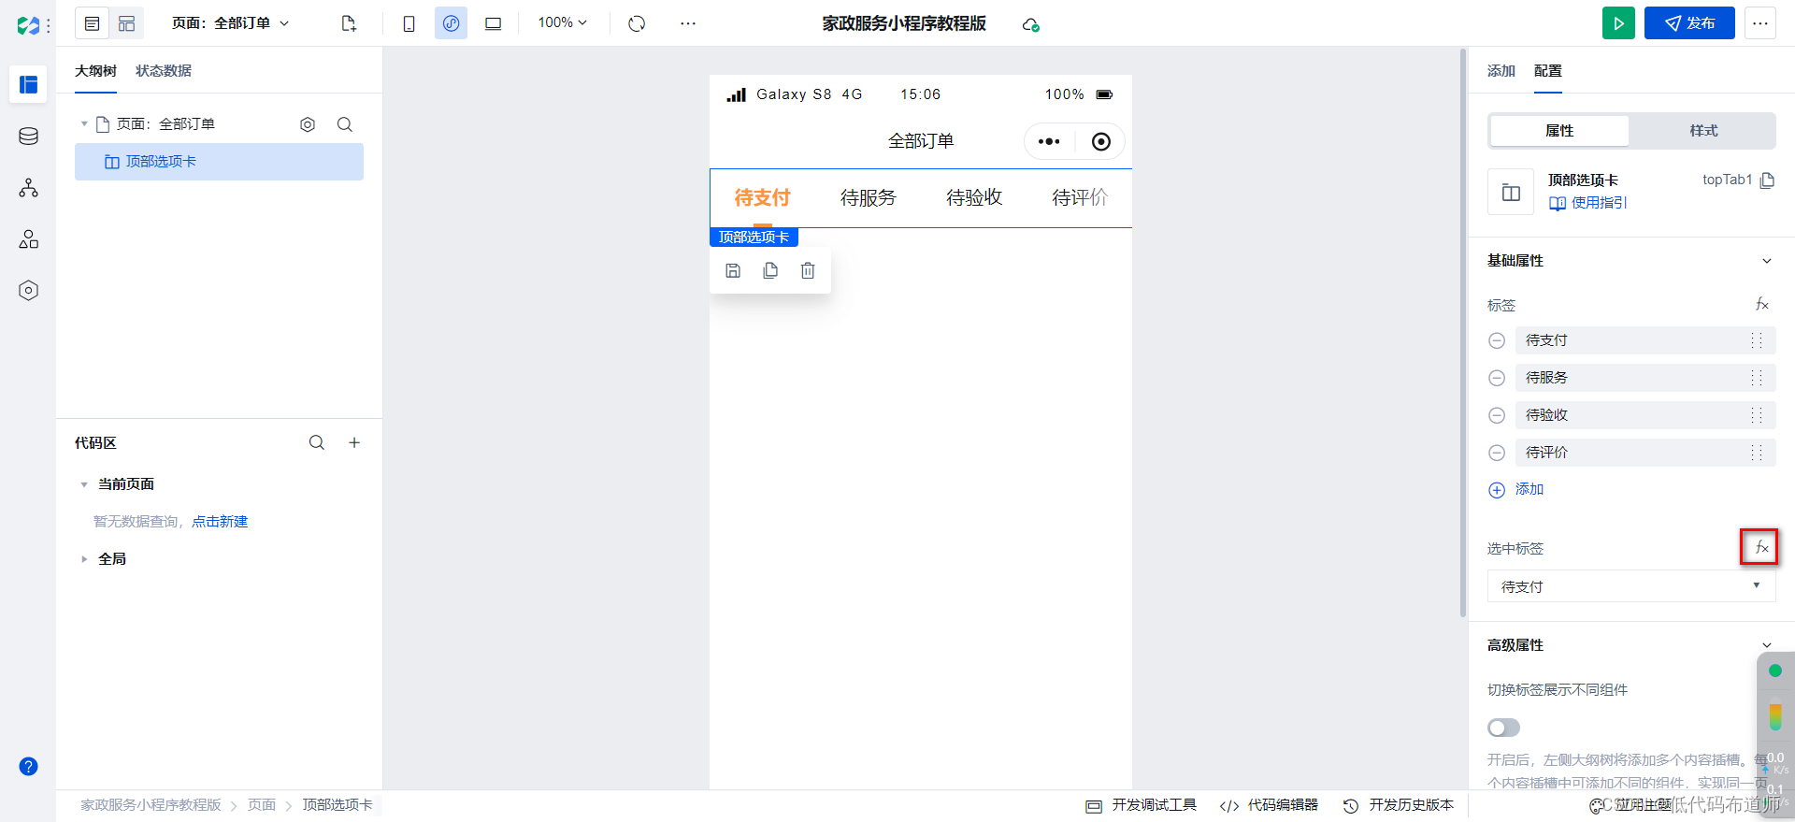Open the 选中标签 待支付 dropdown
Image resolution: width=1795 pixels, height=822 pixels.
pyautogui.click(x=1630, y=586)
